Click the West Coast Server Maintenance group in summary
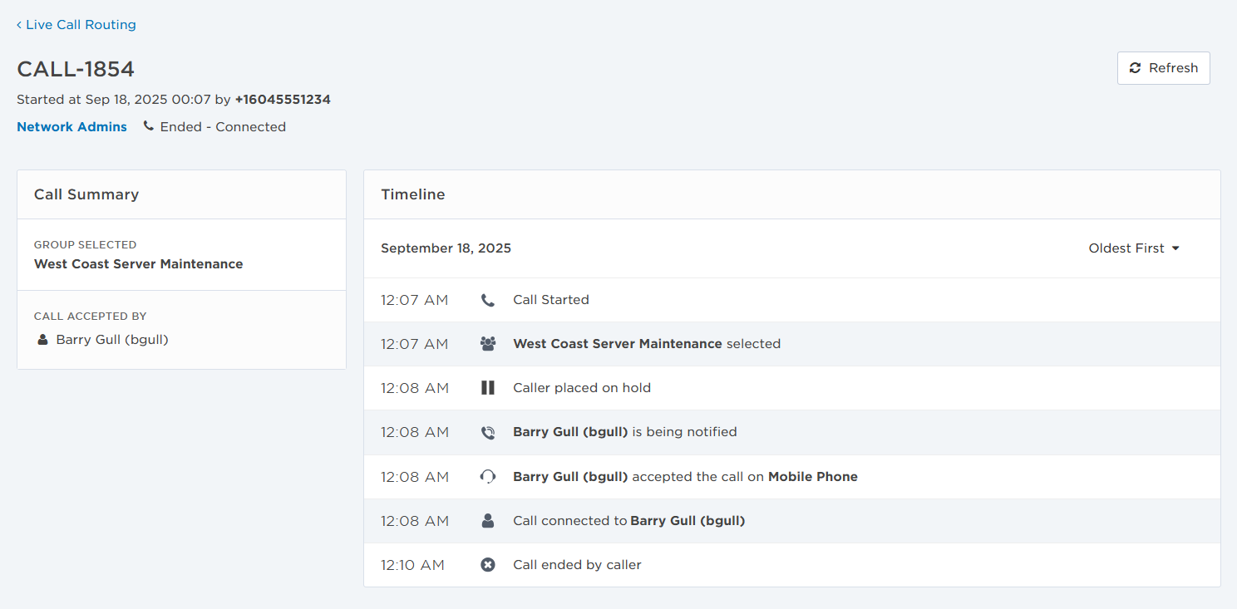 [139, 264]
